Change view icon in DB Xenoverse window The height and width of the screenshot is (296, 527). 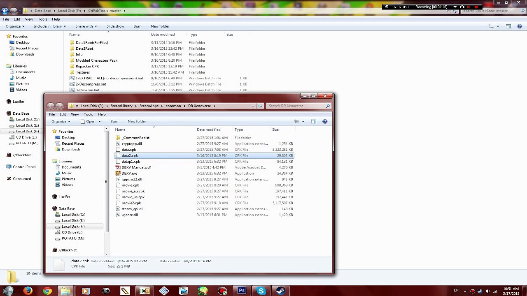(296, 121)
